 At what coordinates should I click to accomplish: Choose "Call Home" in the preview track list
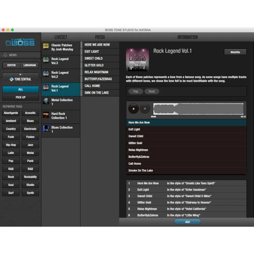[x=186, y=164]
